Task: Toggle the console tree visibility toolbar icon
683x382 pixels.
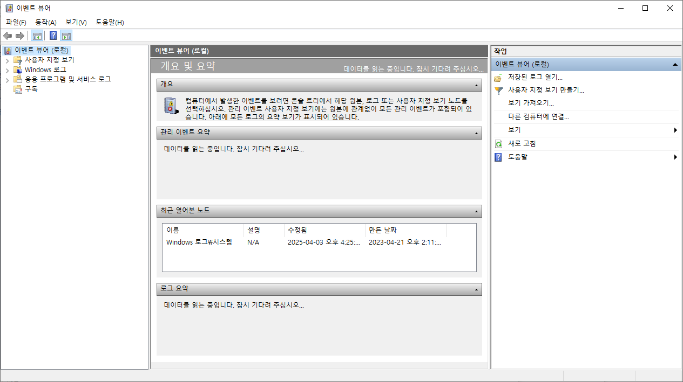Action: (x=37, y=36)
